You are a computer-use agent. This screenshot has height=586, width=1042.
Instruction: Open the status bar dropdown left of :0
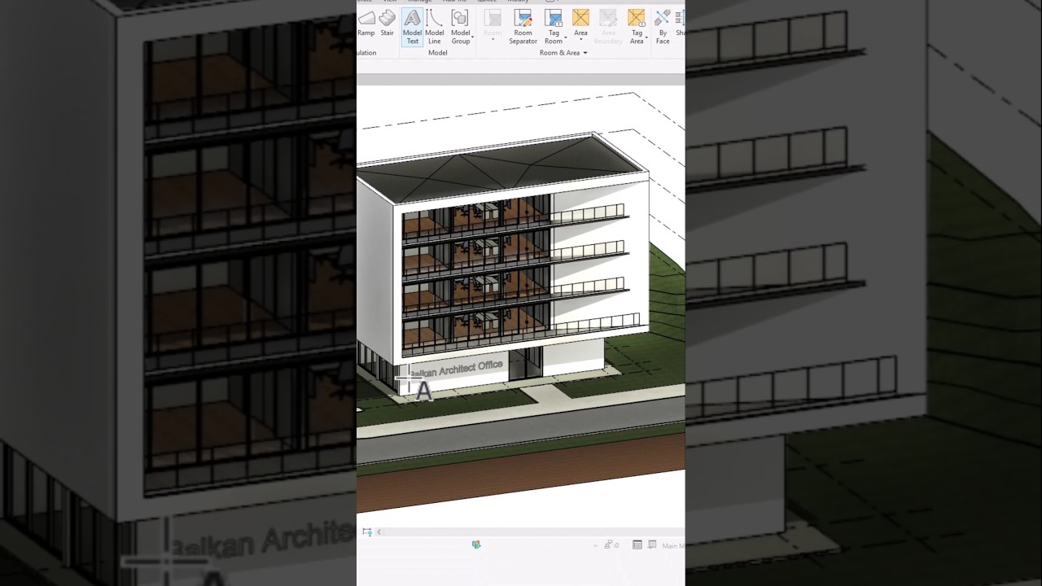(597, 545)
